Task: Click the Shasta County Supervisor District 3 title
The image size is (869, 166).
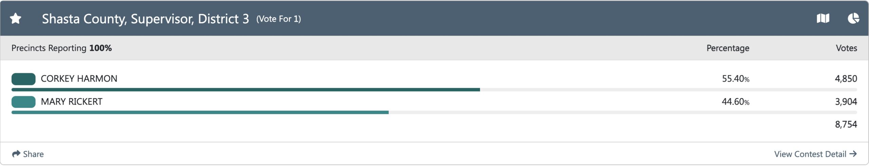Action: [145, 19]
